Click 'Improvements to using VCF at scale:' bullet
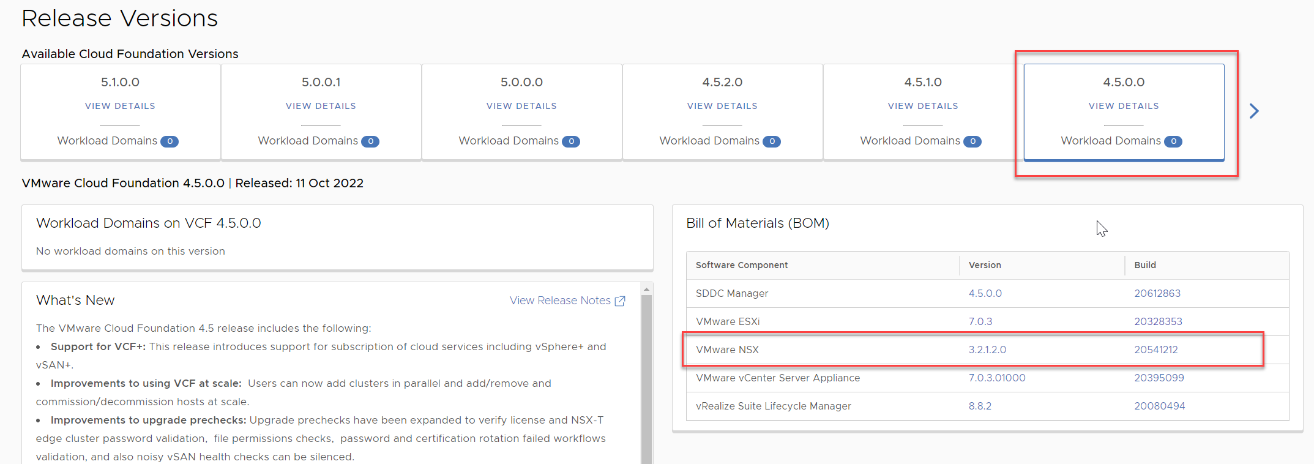 click(x=146, y=383)
